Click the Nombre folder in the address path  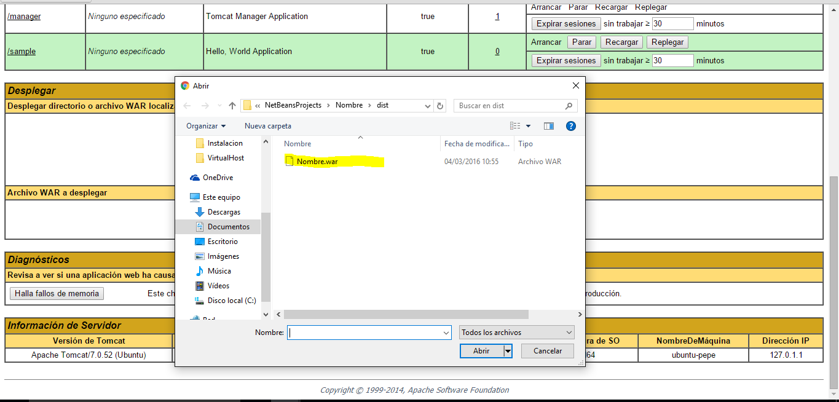[x=349, y=105]
